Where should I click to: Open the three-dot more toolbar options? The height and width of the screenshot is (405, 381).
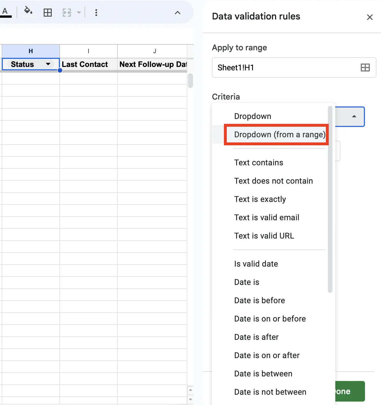point(96,13)
